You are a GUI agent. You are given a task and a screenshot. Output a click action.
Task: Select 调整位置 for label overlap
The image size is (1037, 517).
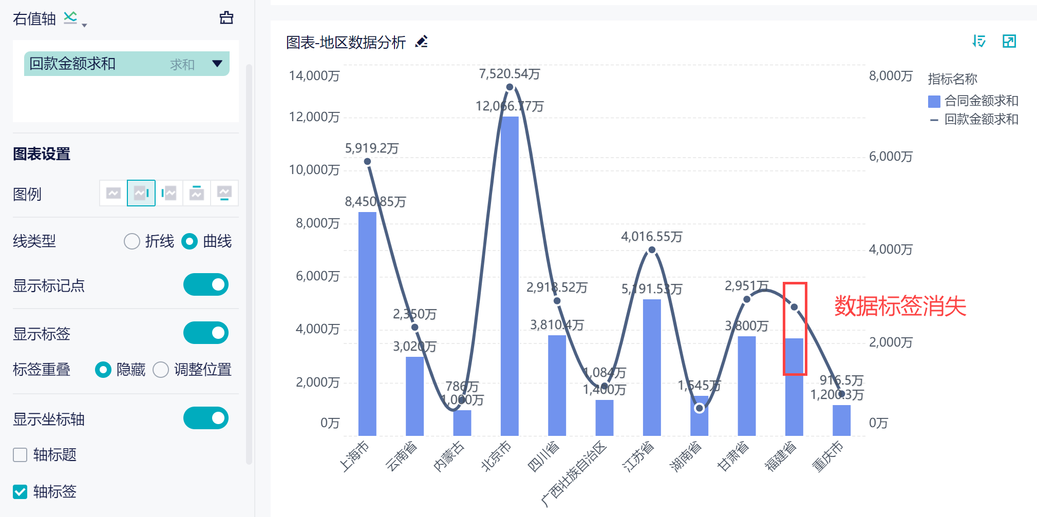(161, 370)
